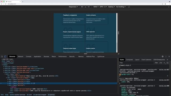Viewport: 171px width, 96px height.
Task: Close the DevTools panel
Action: (x=169, y=57)
